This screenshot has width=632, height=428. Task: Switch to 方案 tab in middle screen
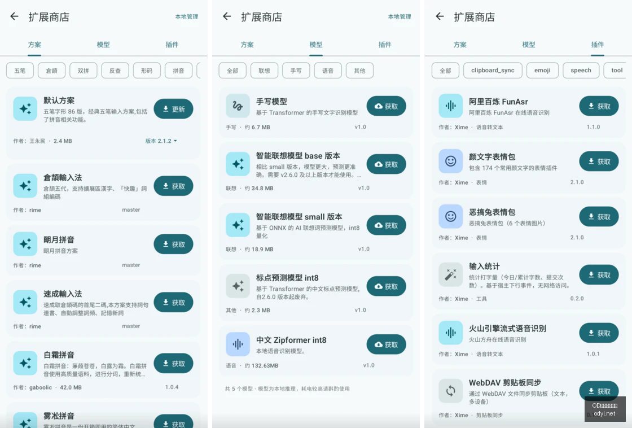[x=247, y=45]
